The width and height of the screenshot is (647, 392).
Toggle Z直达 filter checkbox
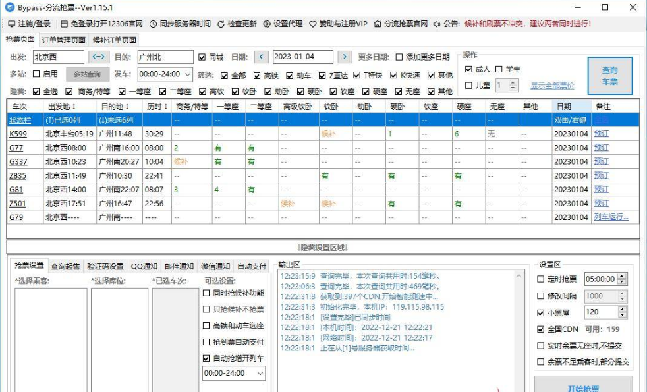point(322,76)
